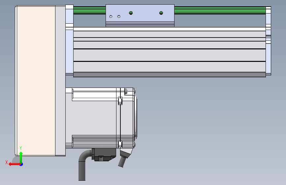Pick the right green screw on the carriage
Image resolution: width=286 pixels, height=185 pixels.
point(161,13)
